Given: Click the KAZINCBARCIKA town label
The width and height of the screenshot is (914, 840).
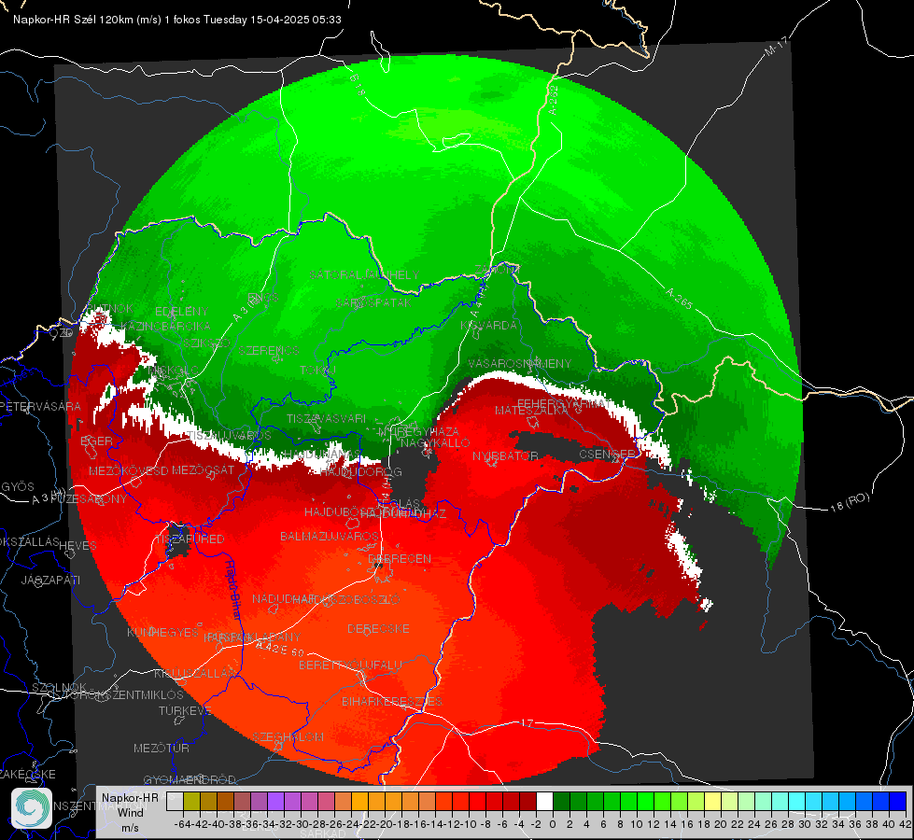Looking at the screenshot, I should 166,326.
